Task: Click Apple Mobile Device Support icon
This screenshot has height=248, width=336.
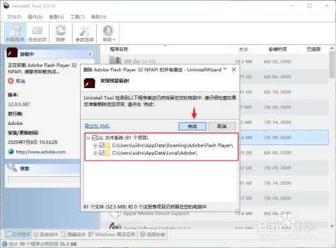Action: tap(115, 214)
